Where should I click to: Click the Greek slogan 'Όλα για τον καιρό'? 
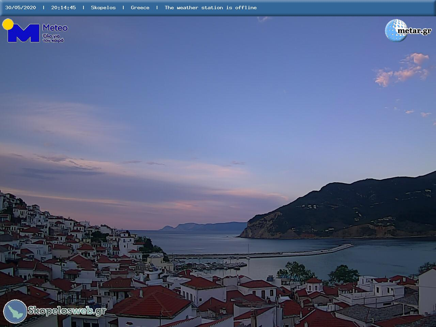tap(53, 38)
